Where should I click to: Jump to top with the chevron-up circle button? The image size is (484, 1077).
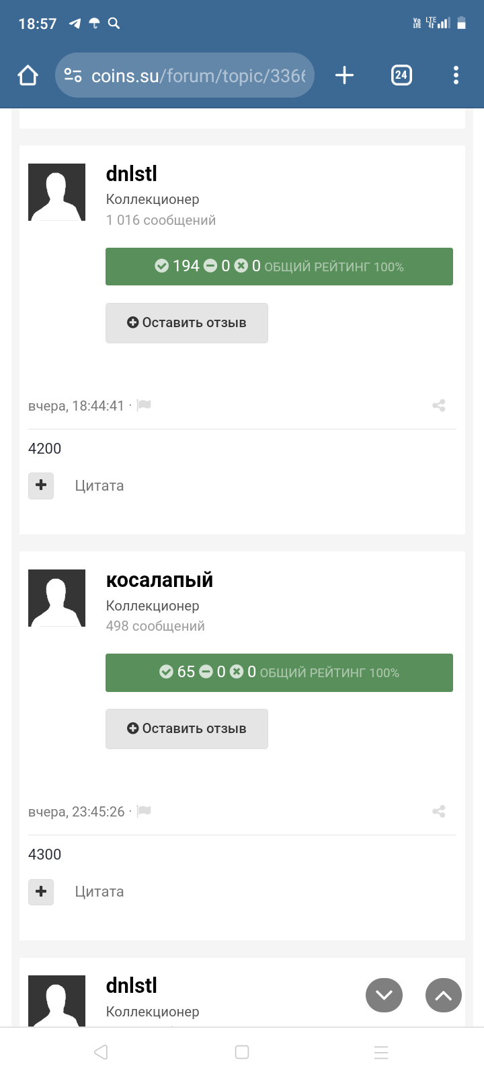pyautogui.click(x=444, y=995)
